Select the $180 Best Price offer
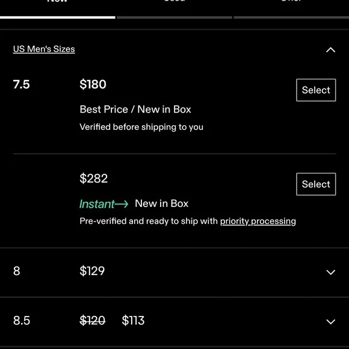The width and height of the screenshot is (349, 349). (316, 90)
